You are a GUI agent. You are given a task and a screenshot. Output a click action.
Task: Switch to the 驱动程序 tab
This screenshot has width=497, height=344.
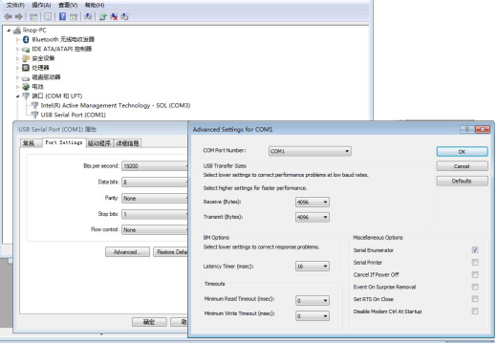pyautogui.click(x=99, y=143)
